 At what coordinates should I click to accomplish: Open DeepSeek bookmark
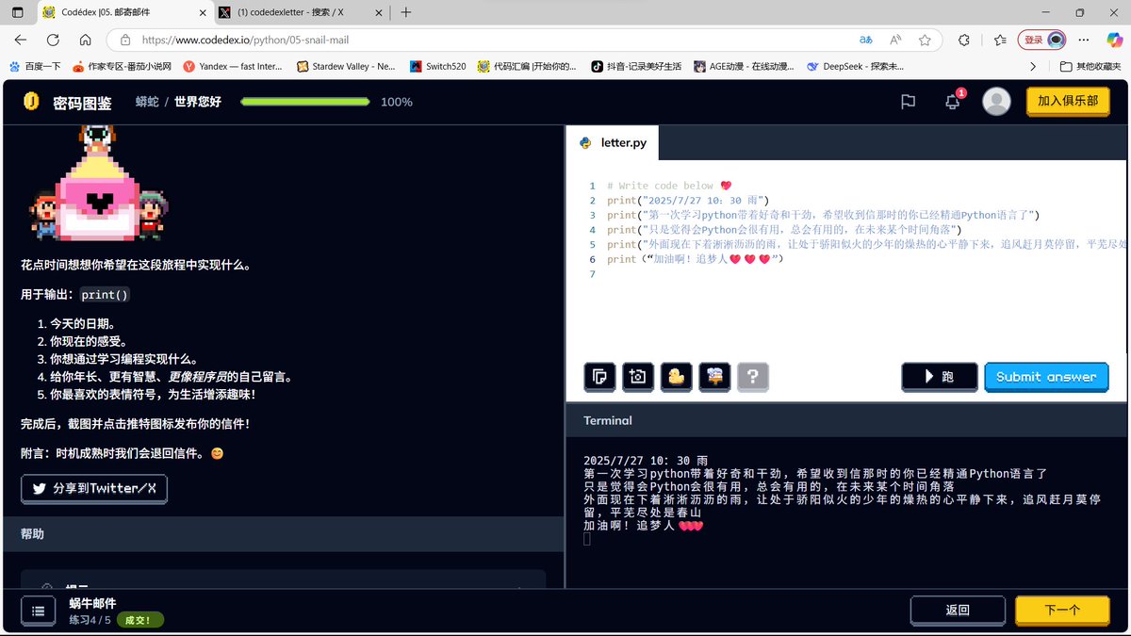click(x=854, y=66)
